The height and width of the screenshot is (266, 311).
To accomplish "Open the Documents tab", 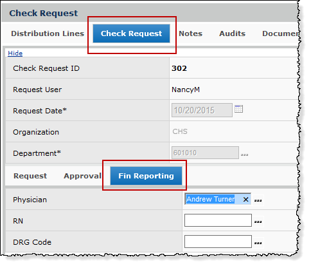I will pyautogui.click(x=280, y=33).
